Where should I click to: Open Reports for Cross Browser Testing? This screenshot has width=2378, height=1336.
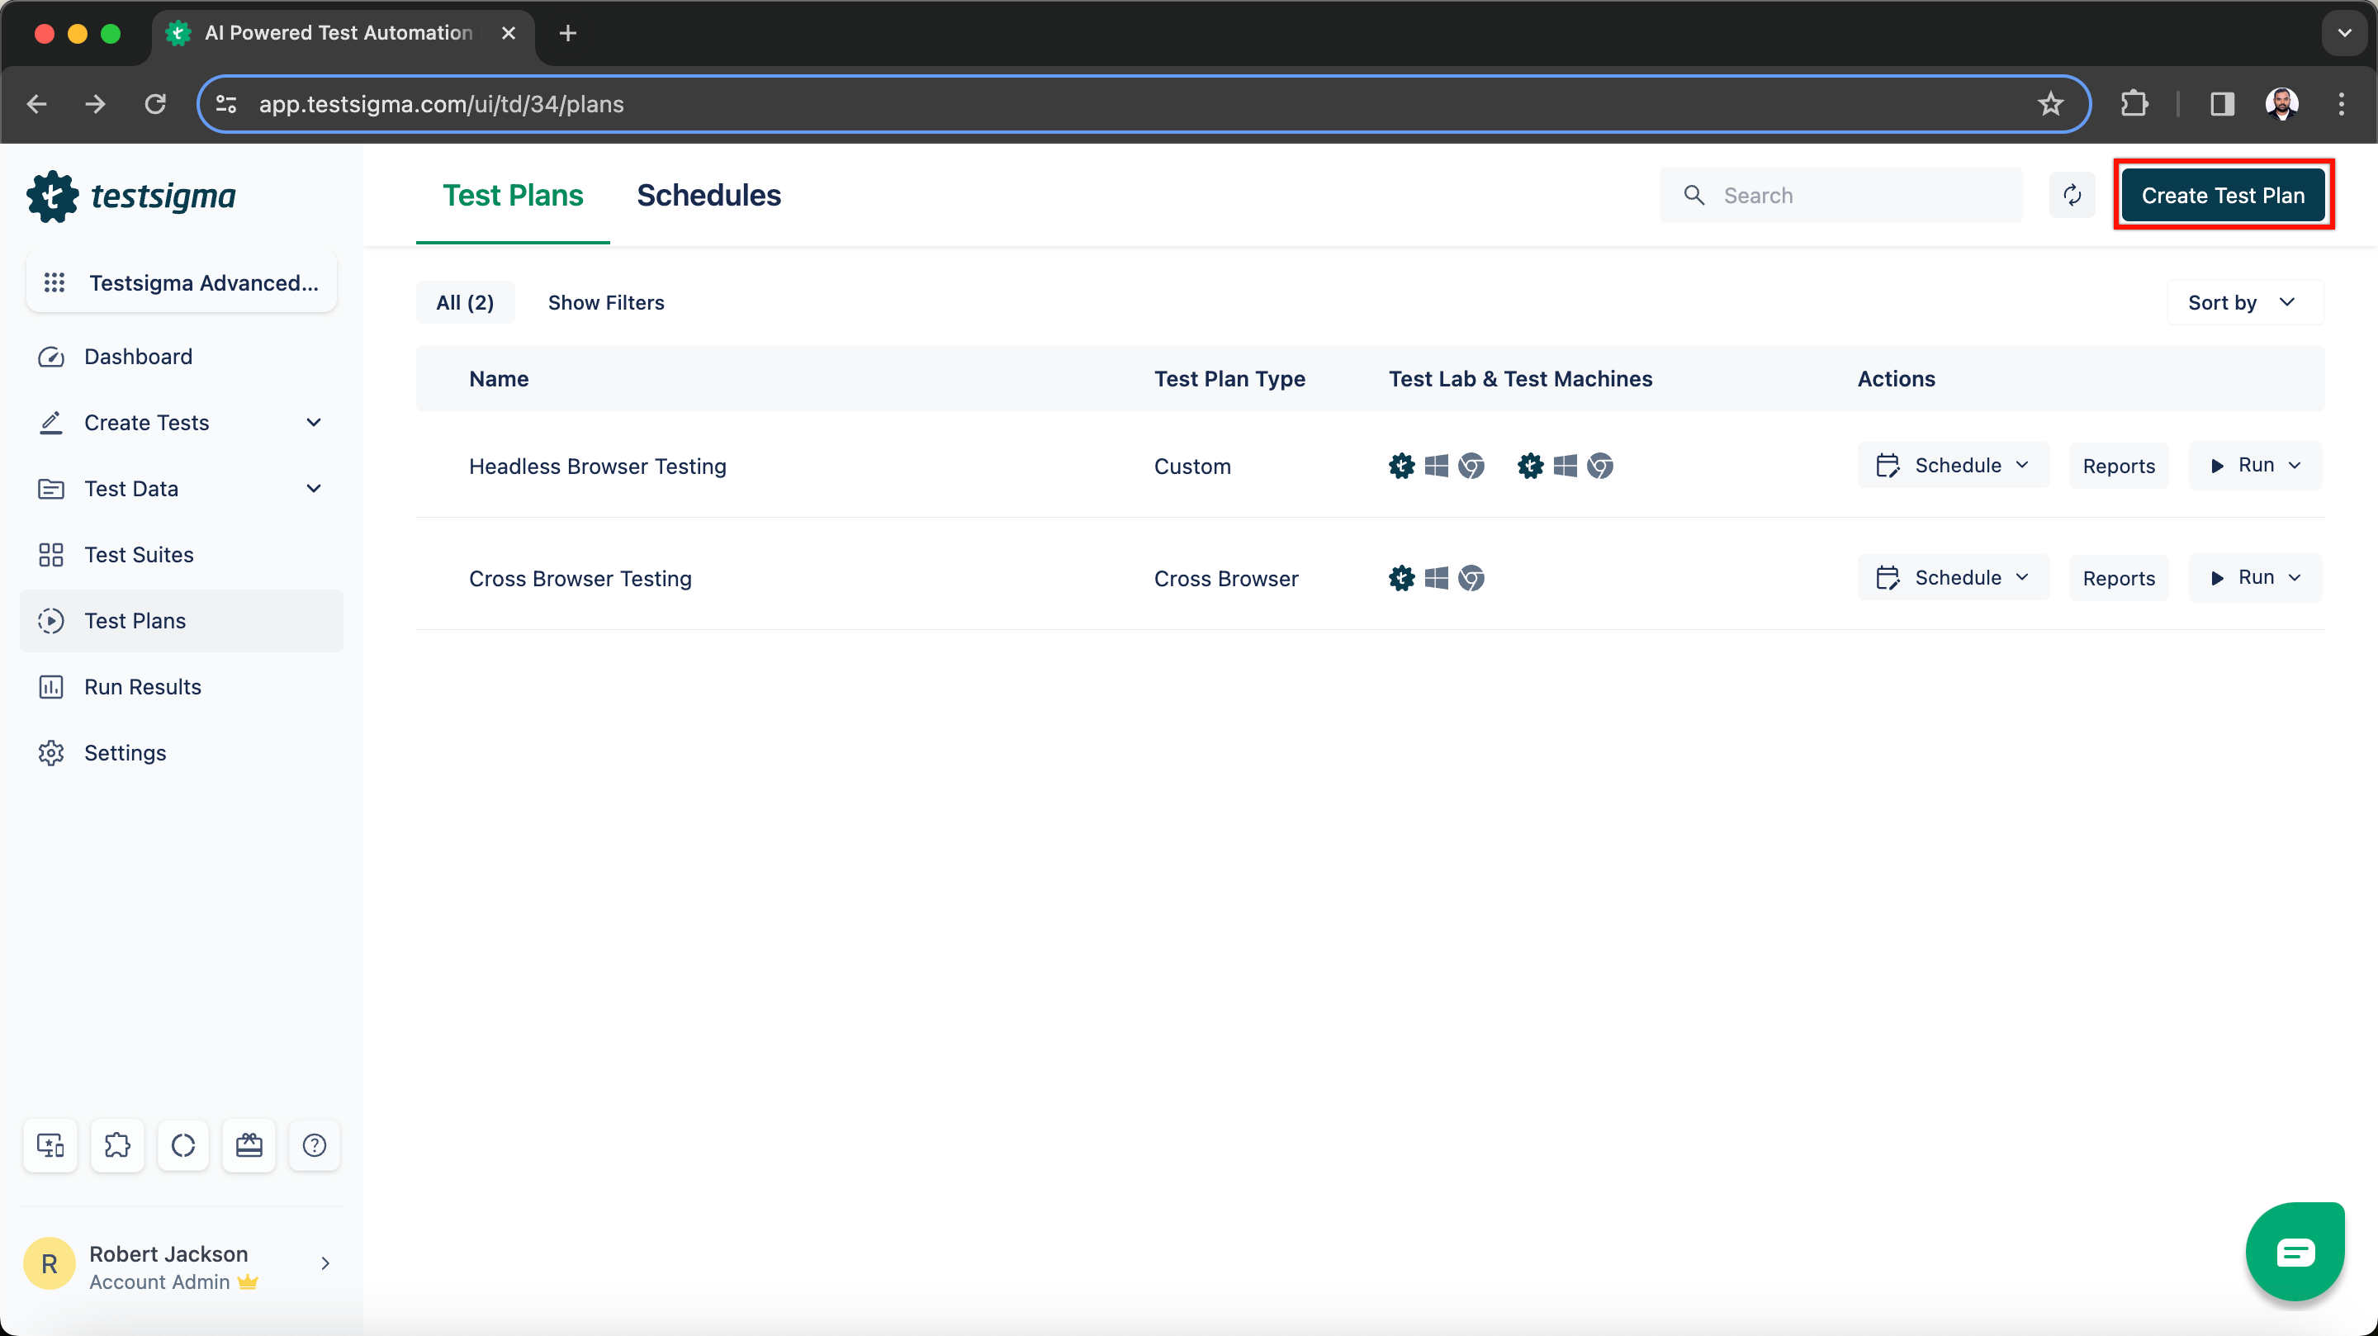pos(2119,578)
